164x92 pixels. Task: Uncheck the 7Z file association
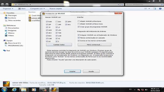[x=47, y=27]
